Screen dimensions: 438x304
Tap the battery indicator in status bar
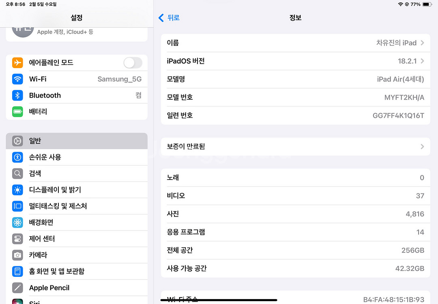pyautogui.click(x=427, y=4)
